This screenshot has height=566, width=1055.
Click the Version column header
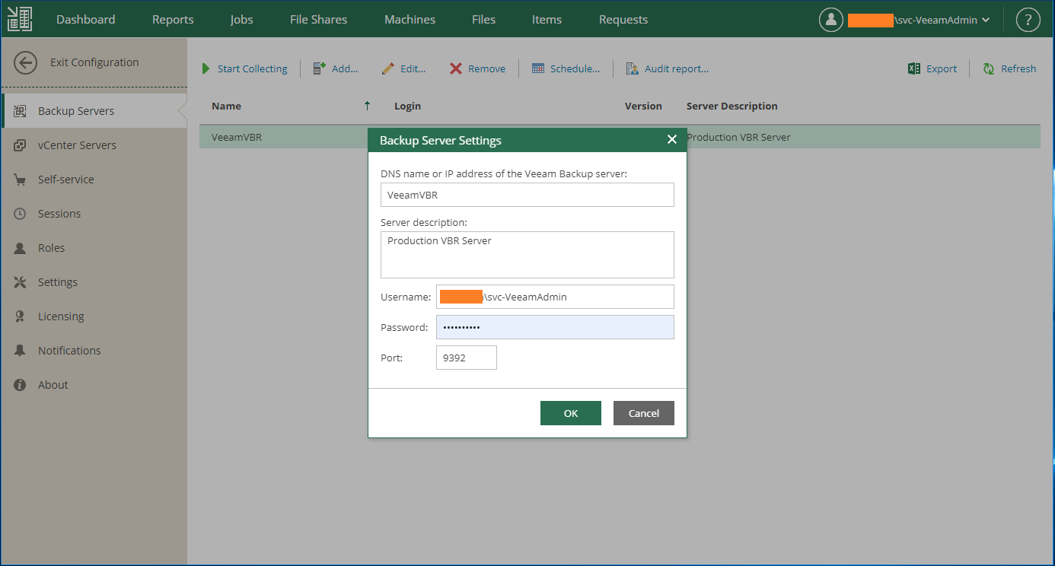tap(643, 106)
